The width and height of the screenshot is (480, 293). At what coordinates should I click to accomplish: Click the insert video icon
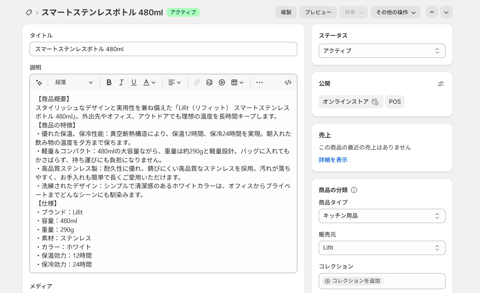[x=222, y=82]
